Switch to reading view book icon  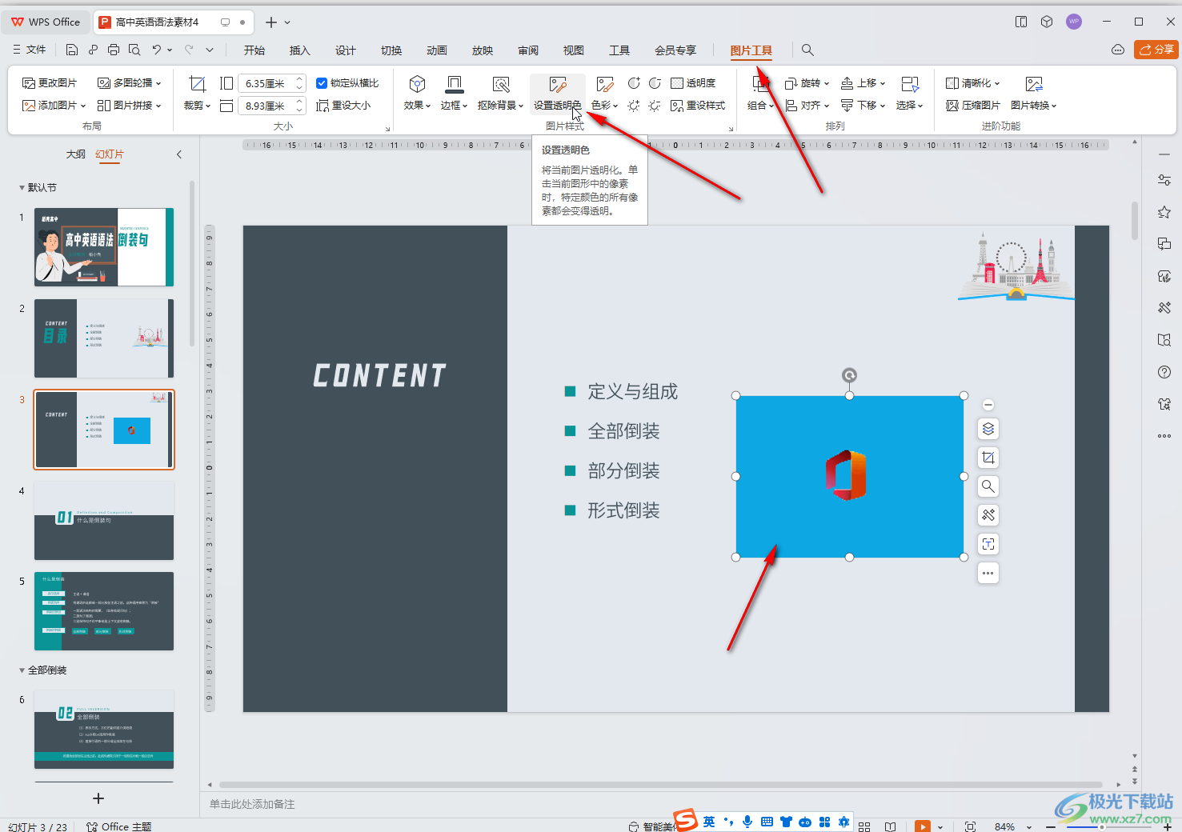point(890,826)
